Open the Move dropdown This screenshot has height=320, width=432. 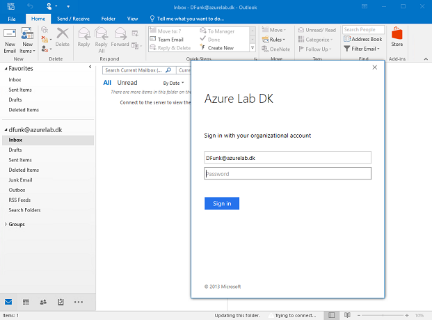tap(274, 30)
